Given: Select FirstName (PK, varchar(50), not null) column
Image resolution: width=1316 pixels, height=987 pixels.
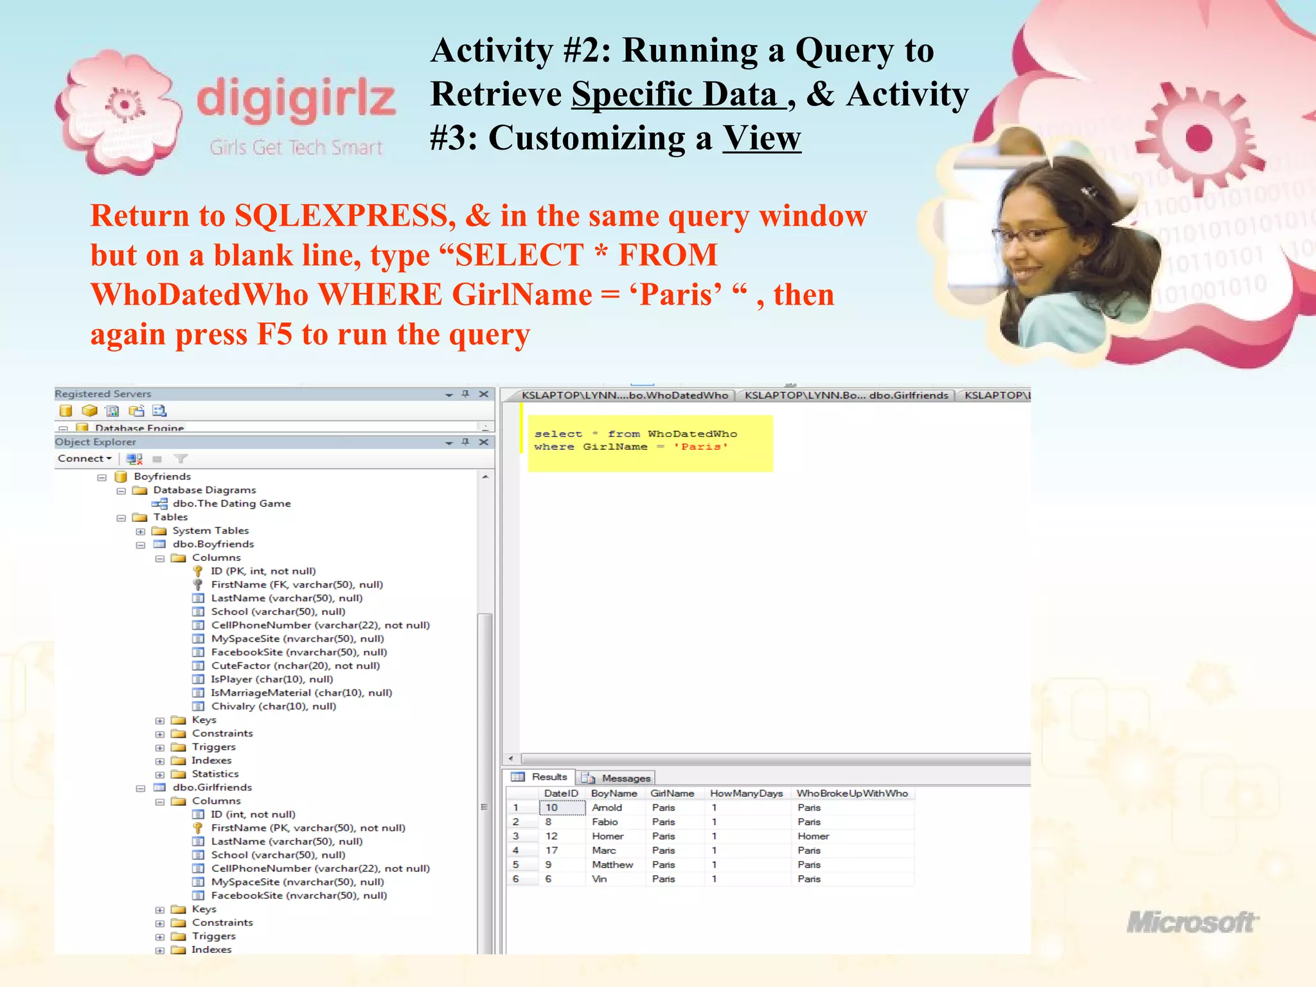Looking at the screenshot, I should [x=308, y=828].
